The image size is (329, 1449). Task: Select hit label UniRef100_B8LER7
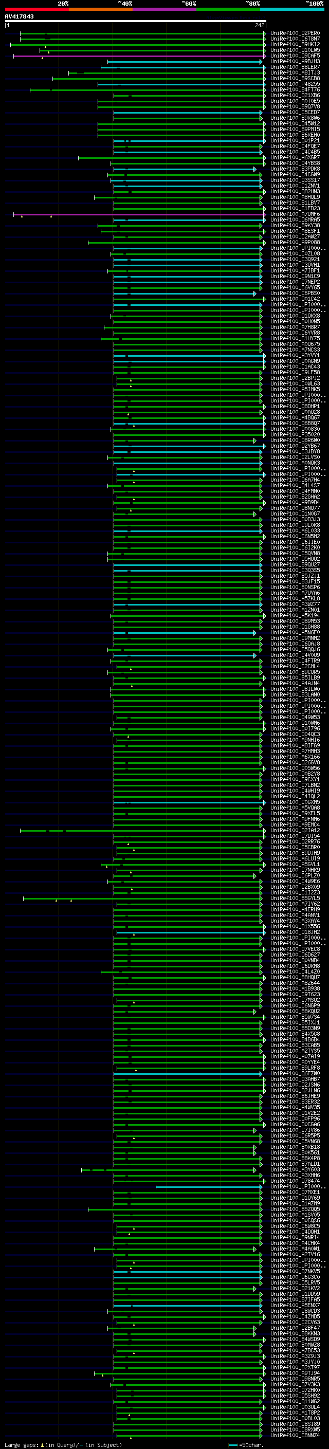pos(295,67)
